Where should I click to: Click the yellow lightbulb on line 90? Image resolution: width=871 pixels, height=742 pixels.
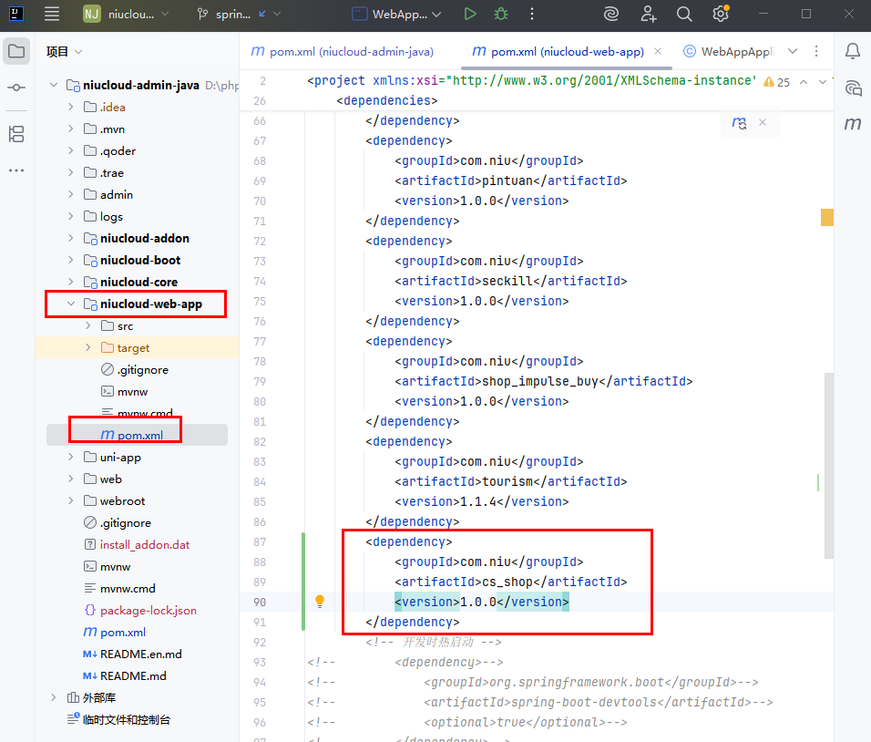coord(320,602)
